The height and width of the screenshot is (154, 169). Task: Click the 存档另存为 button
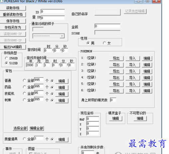click(x=13, y=27)
